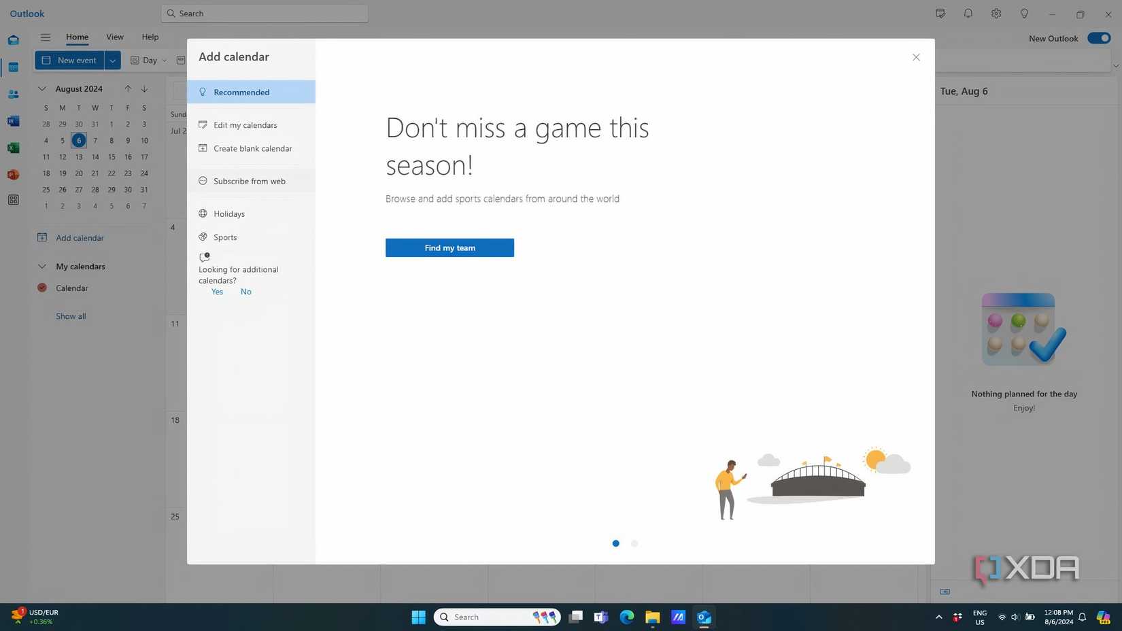
Task: Click the hamburger navigation pane icon
Action: click(x=46, y=37)
